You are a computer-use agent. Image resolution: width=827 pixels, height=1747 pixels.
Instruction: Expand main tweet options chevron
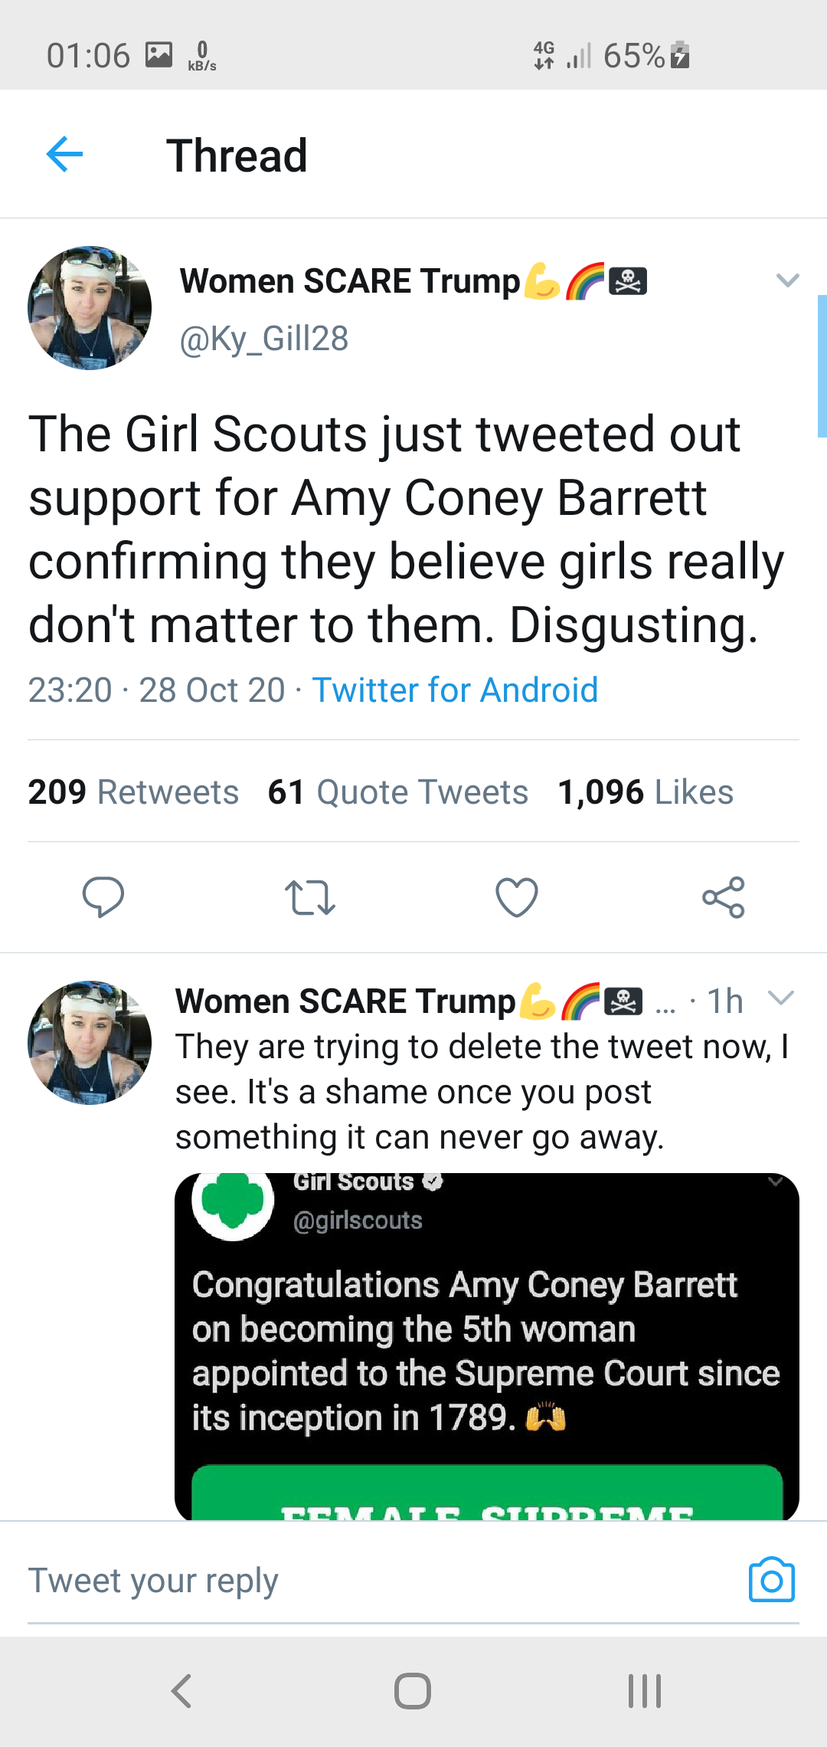pos(787,280)
